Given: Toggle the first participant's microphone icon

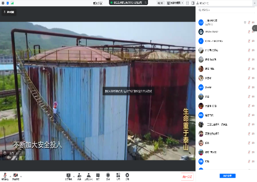Looking at the screenshot, I should pyautogui.click(x=249, y=22).
